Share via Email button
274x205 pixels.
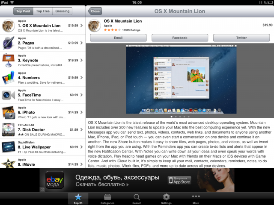pyautogui.click(x=118, y=38)
